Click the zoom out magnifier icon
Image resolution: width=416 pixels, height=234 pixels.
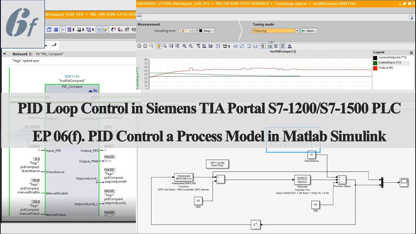click(191, 46)
